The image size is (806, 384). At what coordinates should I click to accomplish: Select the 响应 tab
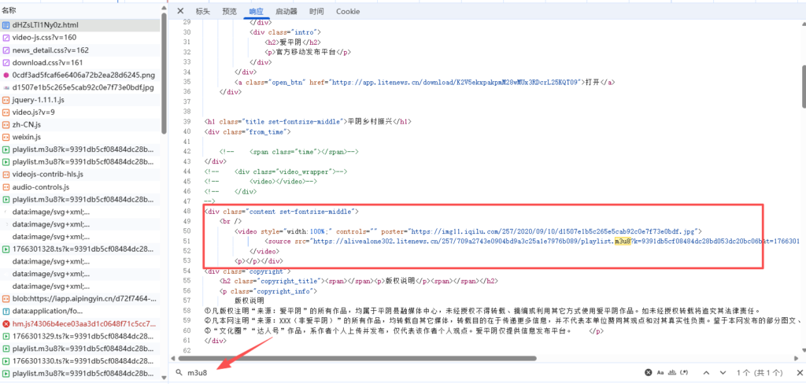[x=256, y=11]
